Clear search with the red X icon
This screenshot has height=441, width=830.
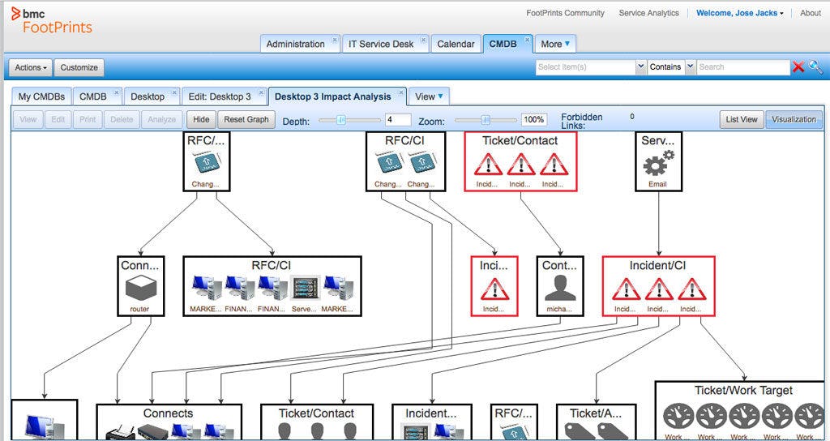(x=798, y=66)
